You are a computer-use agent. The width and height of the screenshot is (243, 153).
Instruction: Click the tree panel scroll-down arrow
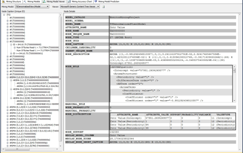point(60,146)
